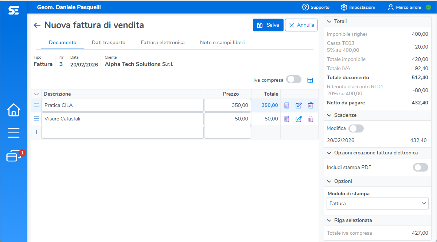Click the 50,00 price input
Screen dimensions: 437x242
click(x=228, y=119)
